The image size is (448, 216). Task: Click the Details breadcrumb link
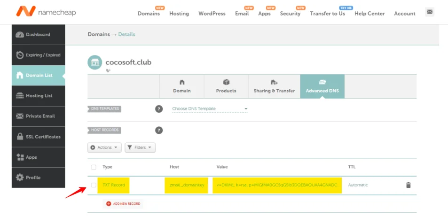[x=126, y=34]
